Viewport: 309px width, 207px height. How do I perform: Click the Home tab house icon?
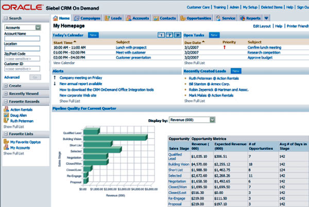pos(56,18)
